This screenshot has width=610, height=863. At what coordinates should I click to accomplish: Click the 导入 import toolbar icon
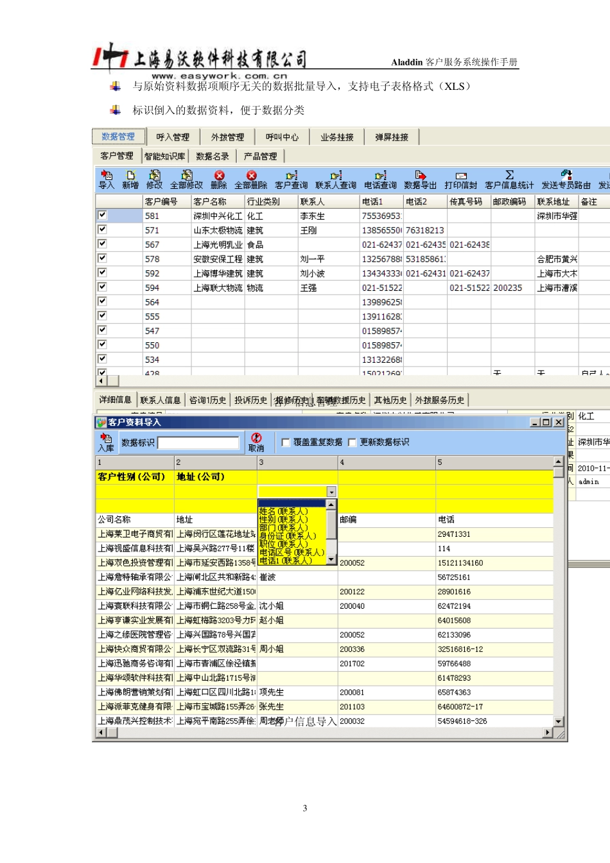(107, 180)
